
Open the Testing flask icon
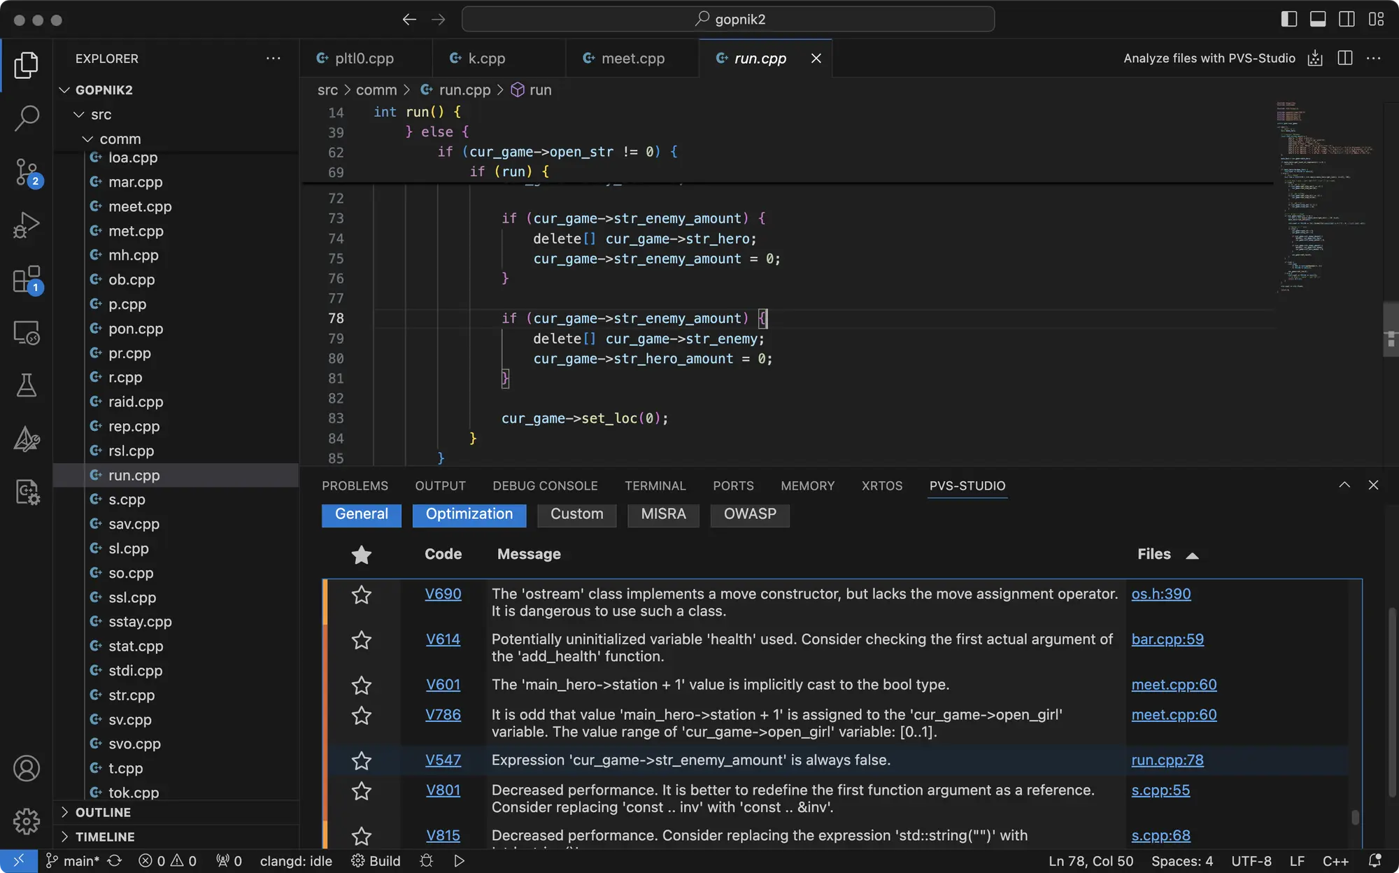(x=27, y=385)
